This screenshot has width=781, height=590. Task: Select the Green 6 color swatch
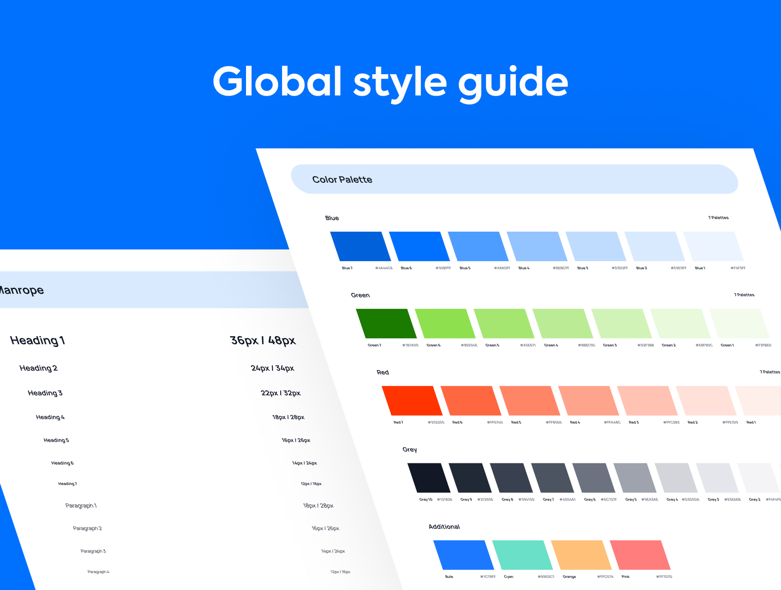pos(445,324)
